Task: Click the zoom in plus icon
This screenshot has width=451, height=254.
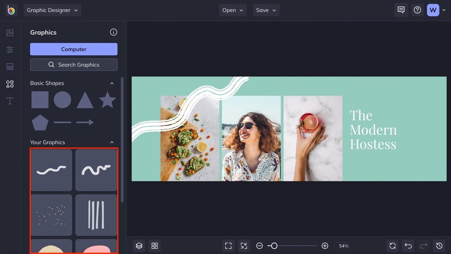Action: pos(325,246)
